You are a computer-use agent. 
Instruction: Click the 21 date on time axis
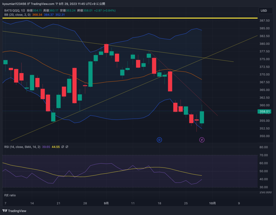tap(58, 203)
